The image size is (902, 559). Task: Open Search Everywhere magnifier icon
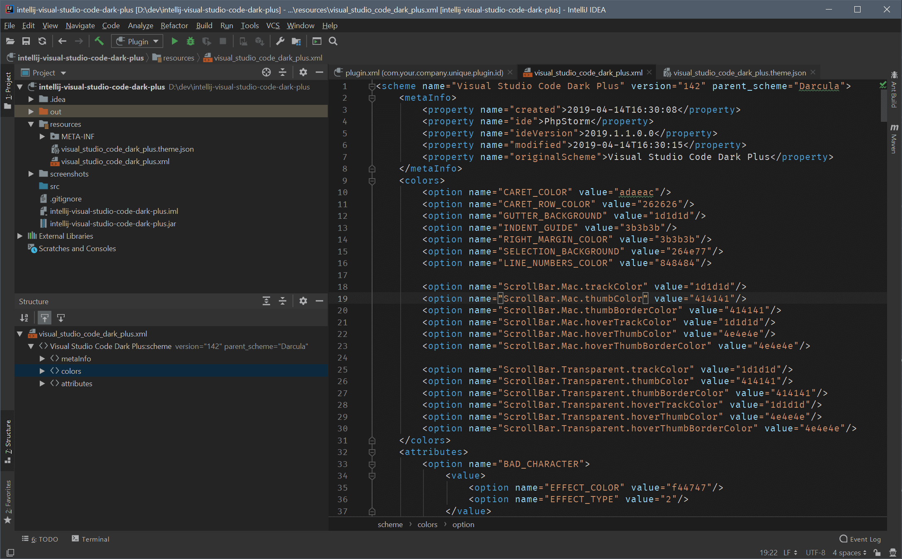(333, 41)
